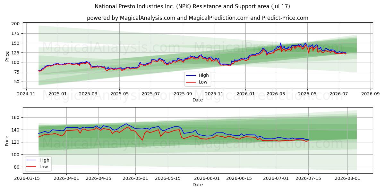This screenshot has height=192, width=385.
Task: Click the '75' tick on upper y-axis
Action: point(17,72)
